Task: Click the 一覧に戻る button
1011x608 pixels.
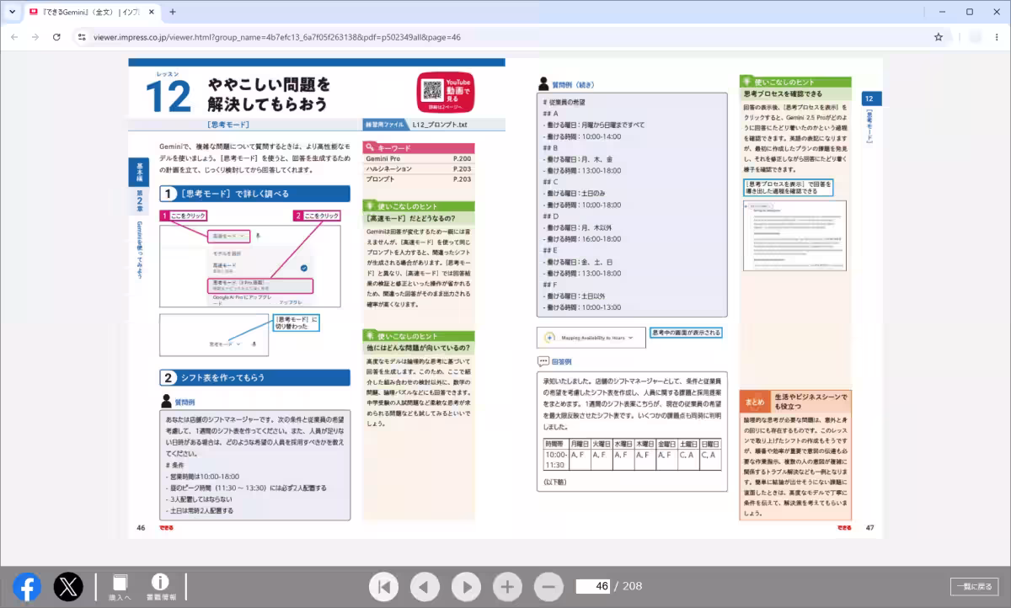Action: tap(976, 586)
